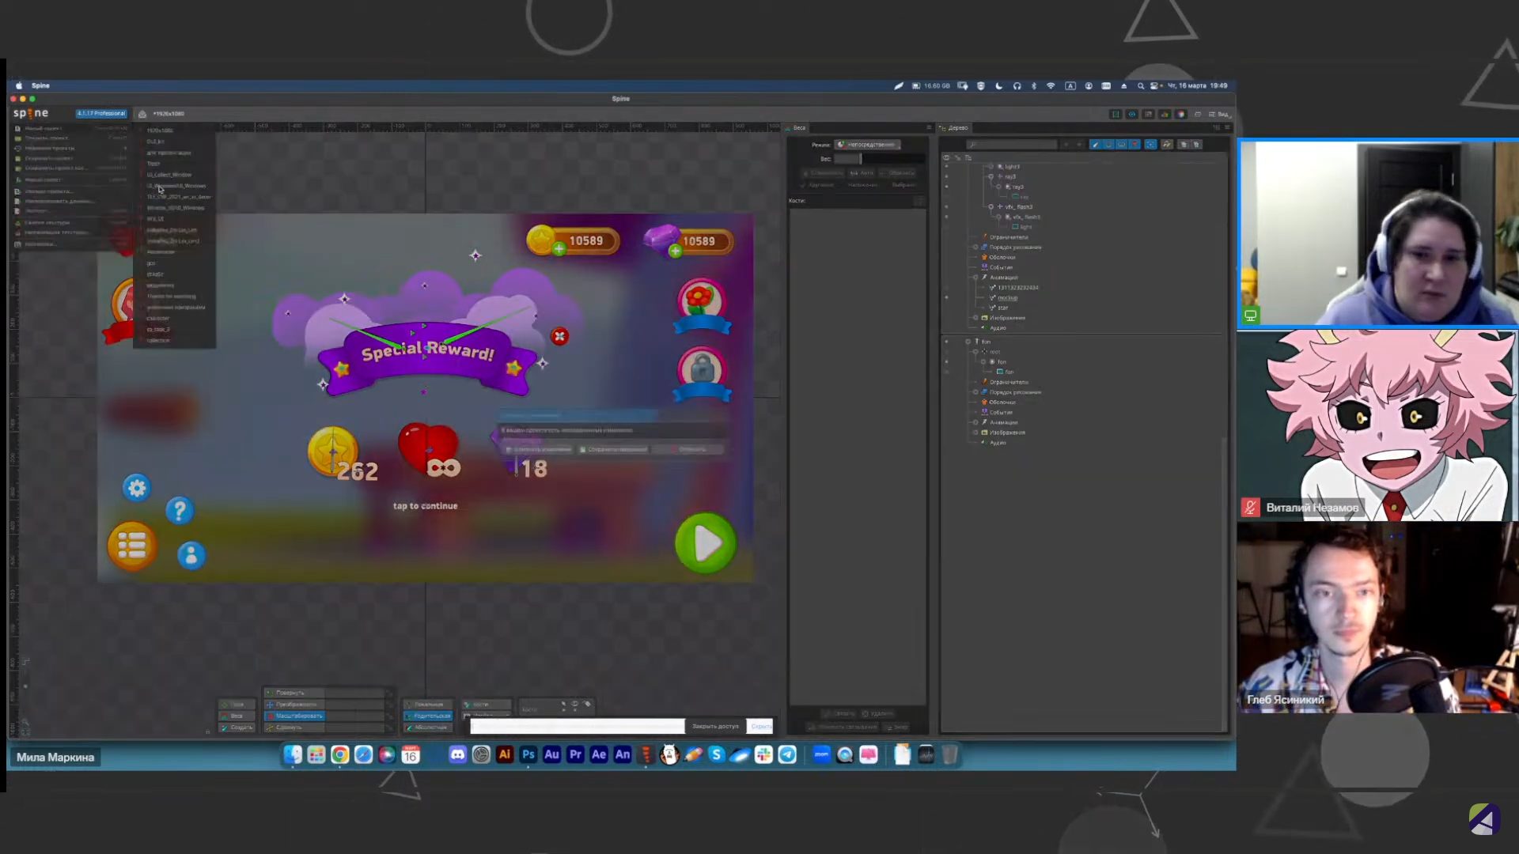Open the Spine logo main menu

[x=31, y=113]
